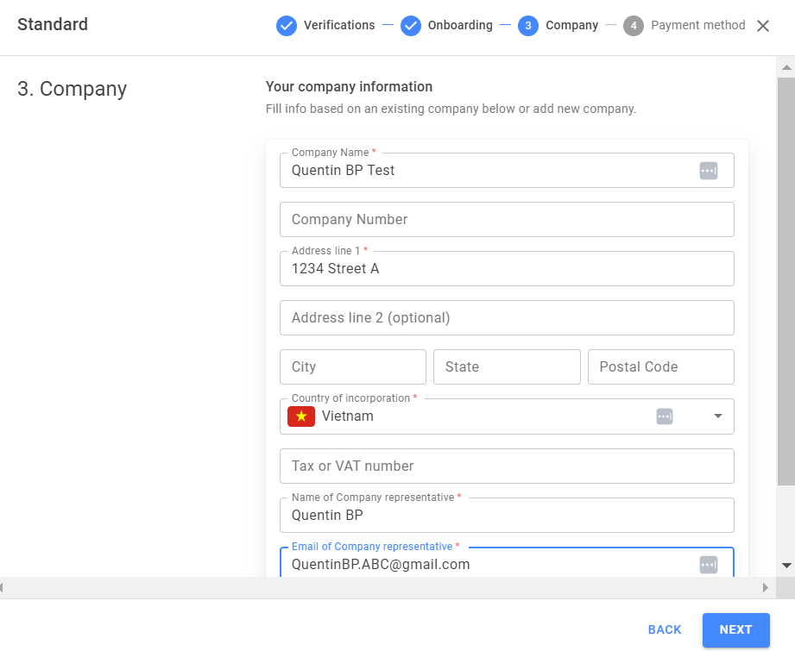The image size is (795, 651).
Task: Select the step 4 Payment method circle
Action: point(634,25)
